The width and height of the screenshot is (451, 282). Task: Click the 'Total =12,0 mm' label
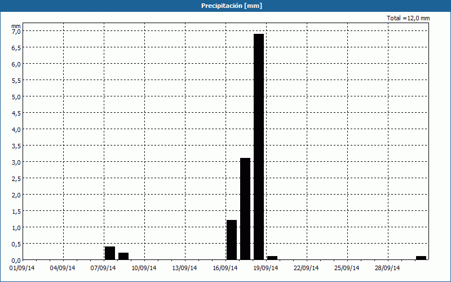[x=408, y=18]
